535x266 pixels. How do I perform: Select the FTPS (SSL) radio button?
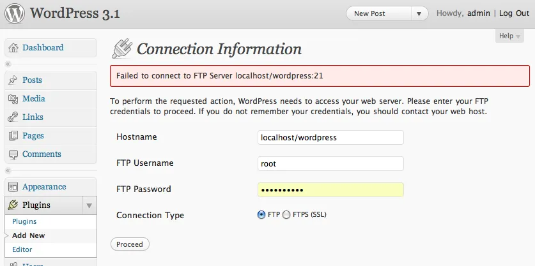pyautogui.click(x=286, y=215)
